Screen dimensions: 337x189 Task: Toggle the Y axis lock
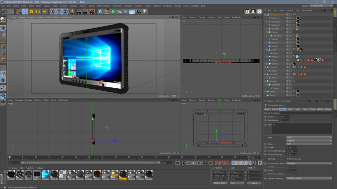[59, 11]
